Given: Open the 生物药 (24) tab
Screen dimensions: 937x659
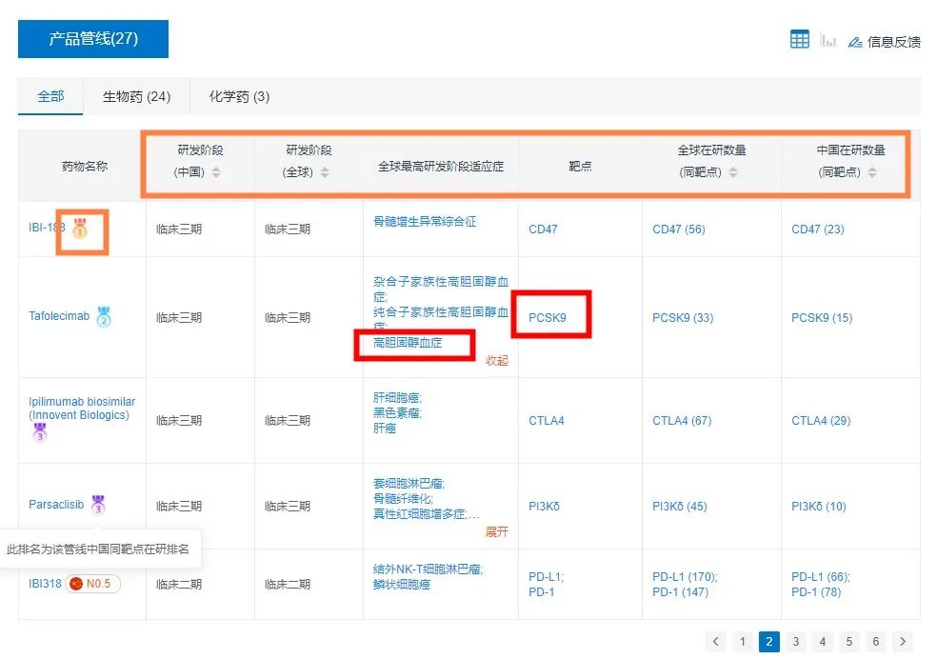Looking at the screenshot, I should tap(136, 96).
